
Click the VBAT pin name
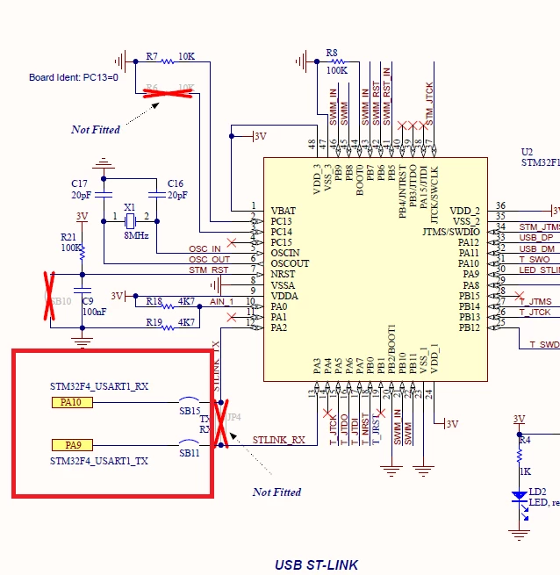(284, 211)
